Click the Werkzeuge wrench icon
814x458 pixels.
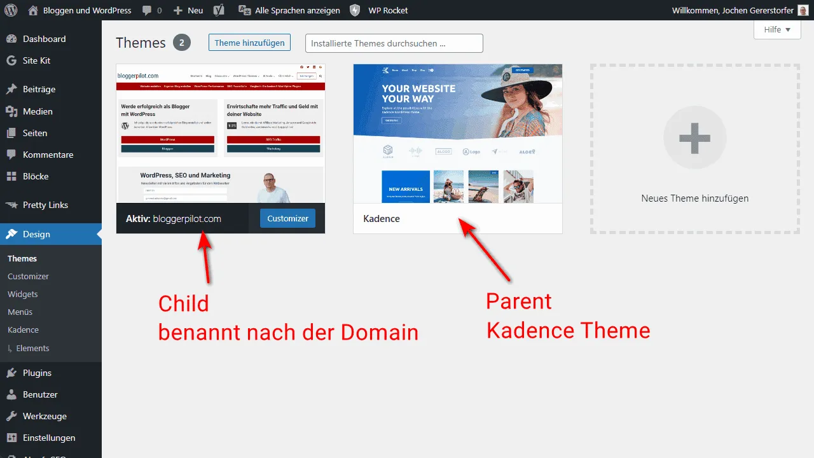[x=11, y=416]
